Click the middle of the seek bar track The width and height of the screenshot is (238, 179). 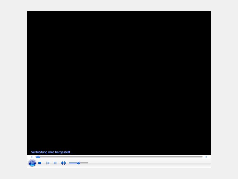tap(119, 157)
